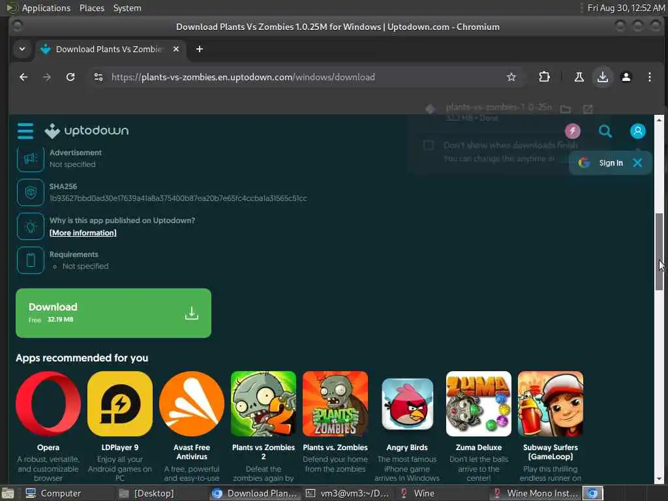Open the Angry Birds app icon
This screenshot has height=501, width=668.
[407, 404]
